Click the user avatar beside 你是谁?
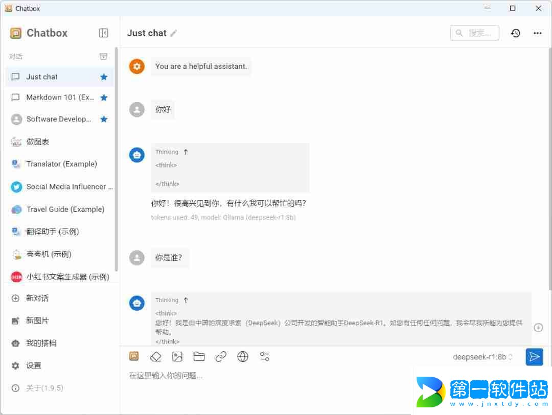Screen dimensions: 552x415 tap(137, 258)
